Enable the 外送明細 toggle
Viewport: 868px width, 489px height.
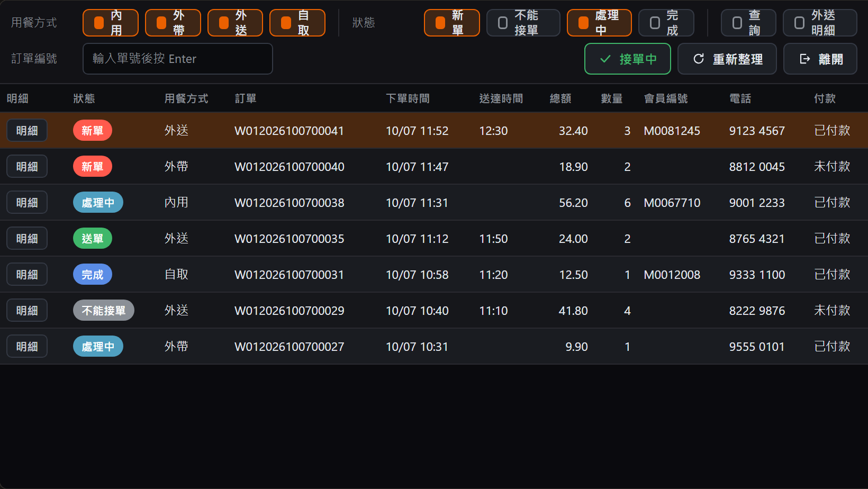click(820, 23)
